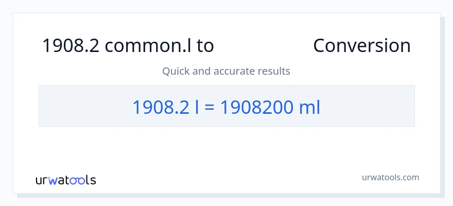Image resolution: width=453 pixels, height=206 pixels.
Task: Open the urwatools.com link
Action: coord(390,177)
